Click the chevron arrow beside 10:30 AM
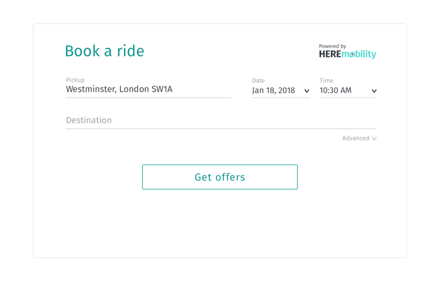Screen dimensions: 441x285 374,91
